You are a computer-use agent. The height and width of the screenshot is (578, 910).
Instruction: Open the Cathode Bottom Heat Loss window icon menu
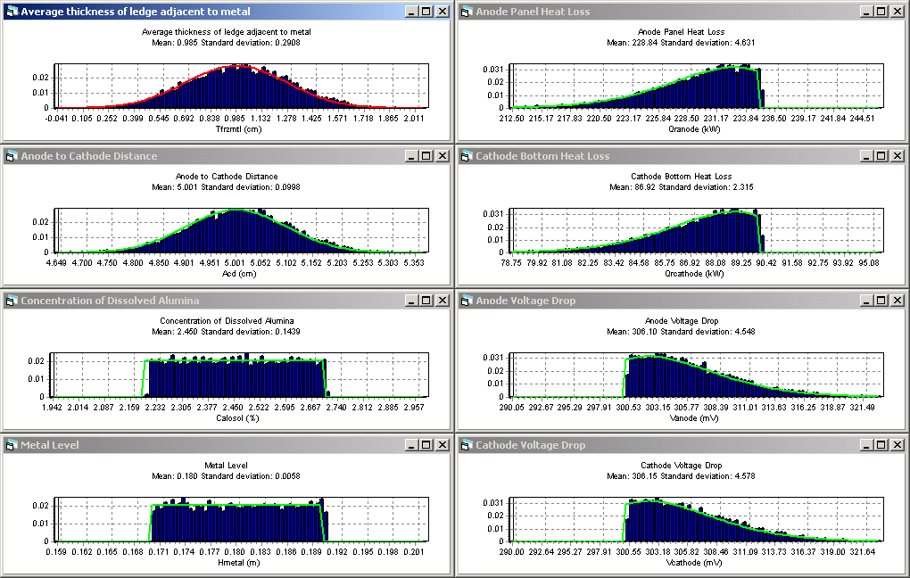tap(466, 156)
